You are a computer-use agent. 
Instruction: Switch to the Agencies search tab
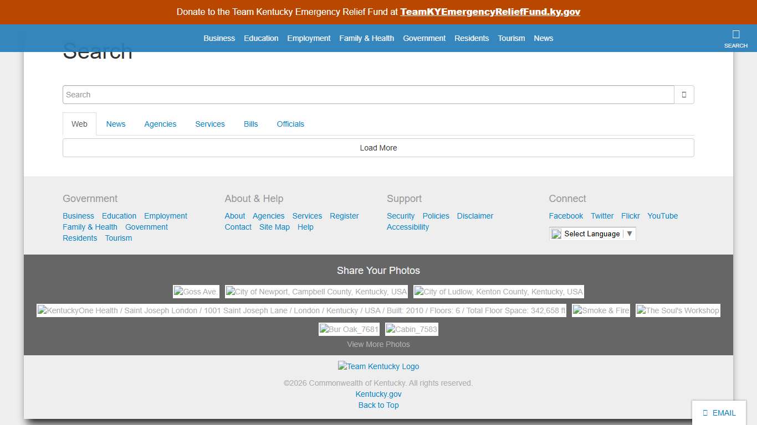[160, 124]
